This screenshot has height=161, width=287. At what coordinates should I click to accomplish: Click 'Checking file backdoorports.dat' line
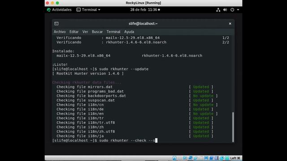click(91, 96)
